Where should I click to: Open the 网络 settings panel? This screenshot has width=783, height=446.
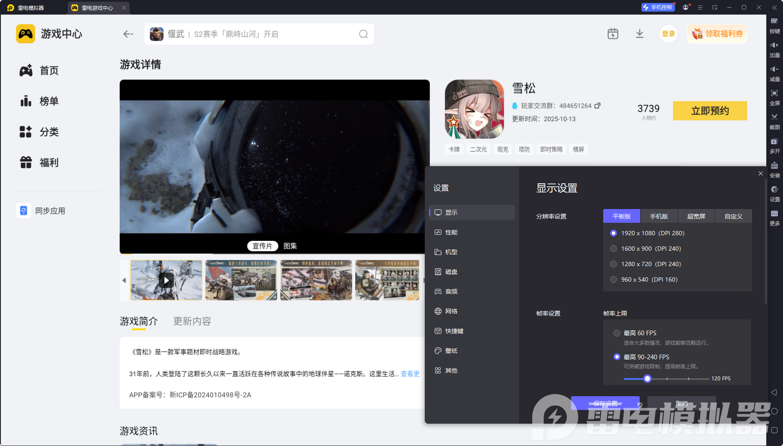(x=451, y=311)
